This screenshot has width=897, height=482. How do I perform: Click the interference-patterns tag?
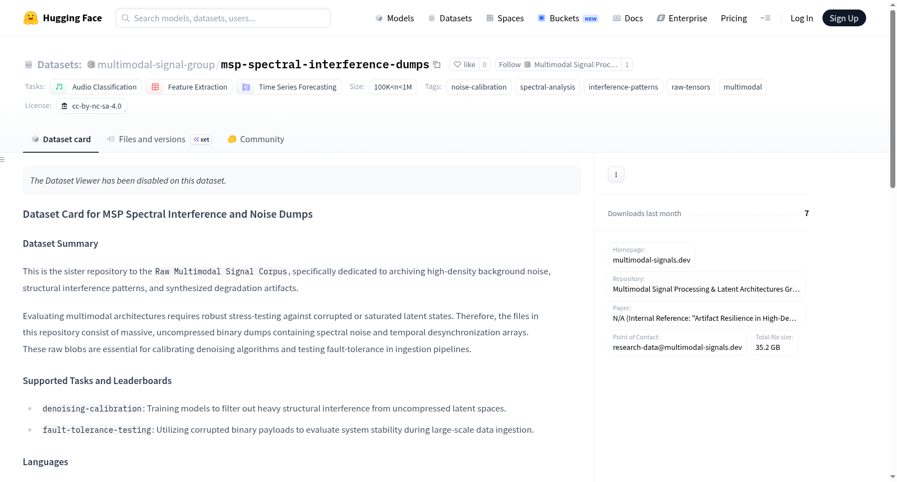pos(623,87)
